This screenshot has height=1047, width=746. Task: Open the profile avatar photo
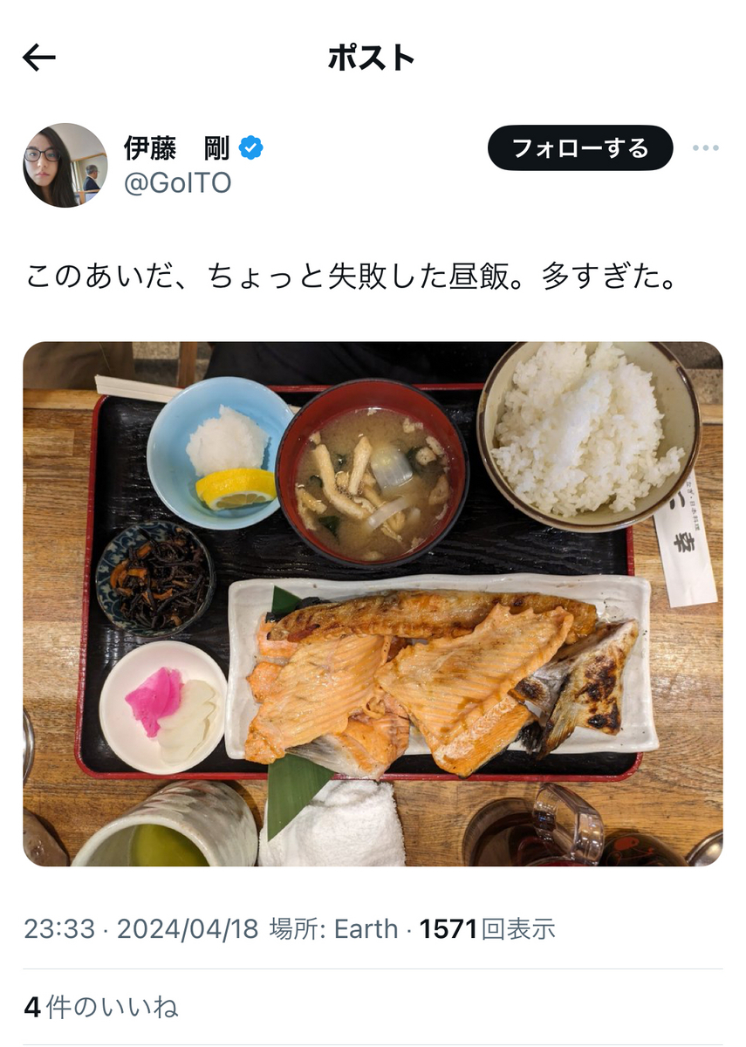(x=65, y=165)
